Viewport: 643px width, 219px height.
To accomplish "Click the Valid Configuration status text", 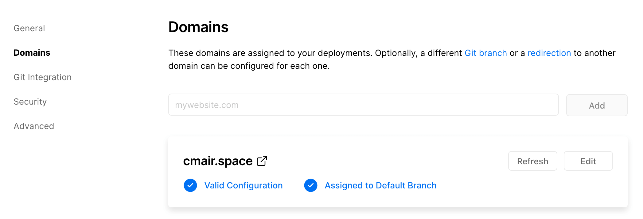I will pyautogui.click(x=244, y=185).
